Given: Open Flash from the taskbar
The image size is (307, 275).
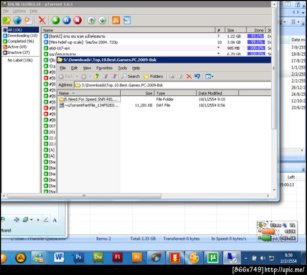Looking at the screenshot, I should pos(117,257).
